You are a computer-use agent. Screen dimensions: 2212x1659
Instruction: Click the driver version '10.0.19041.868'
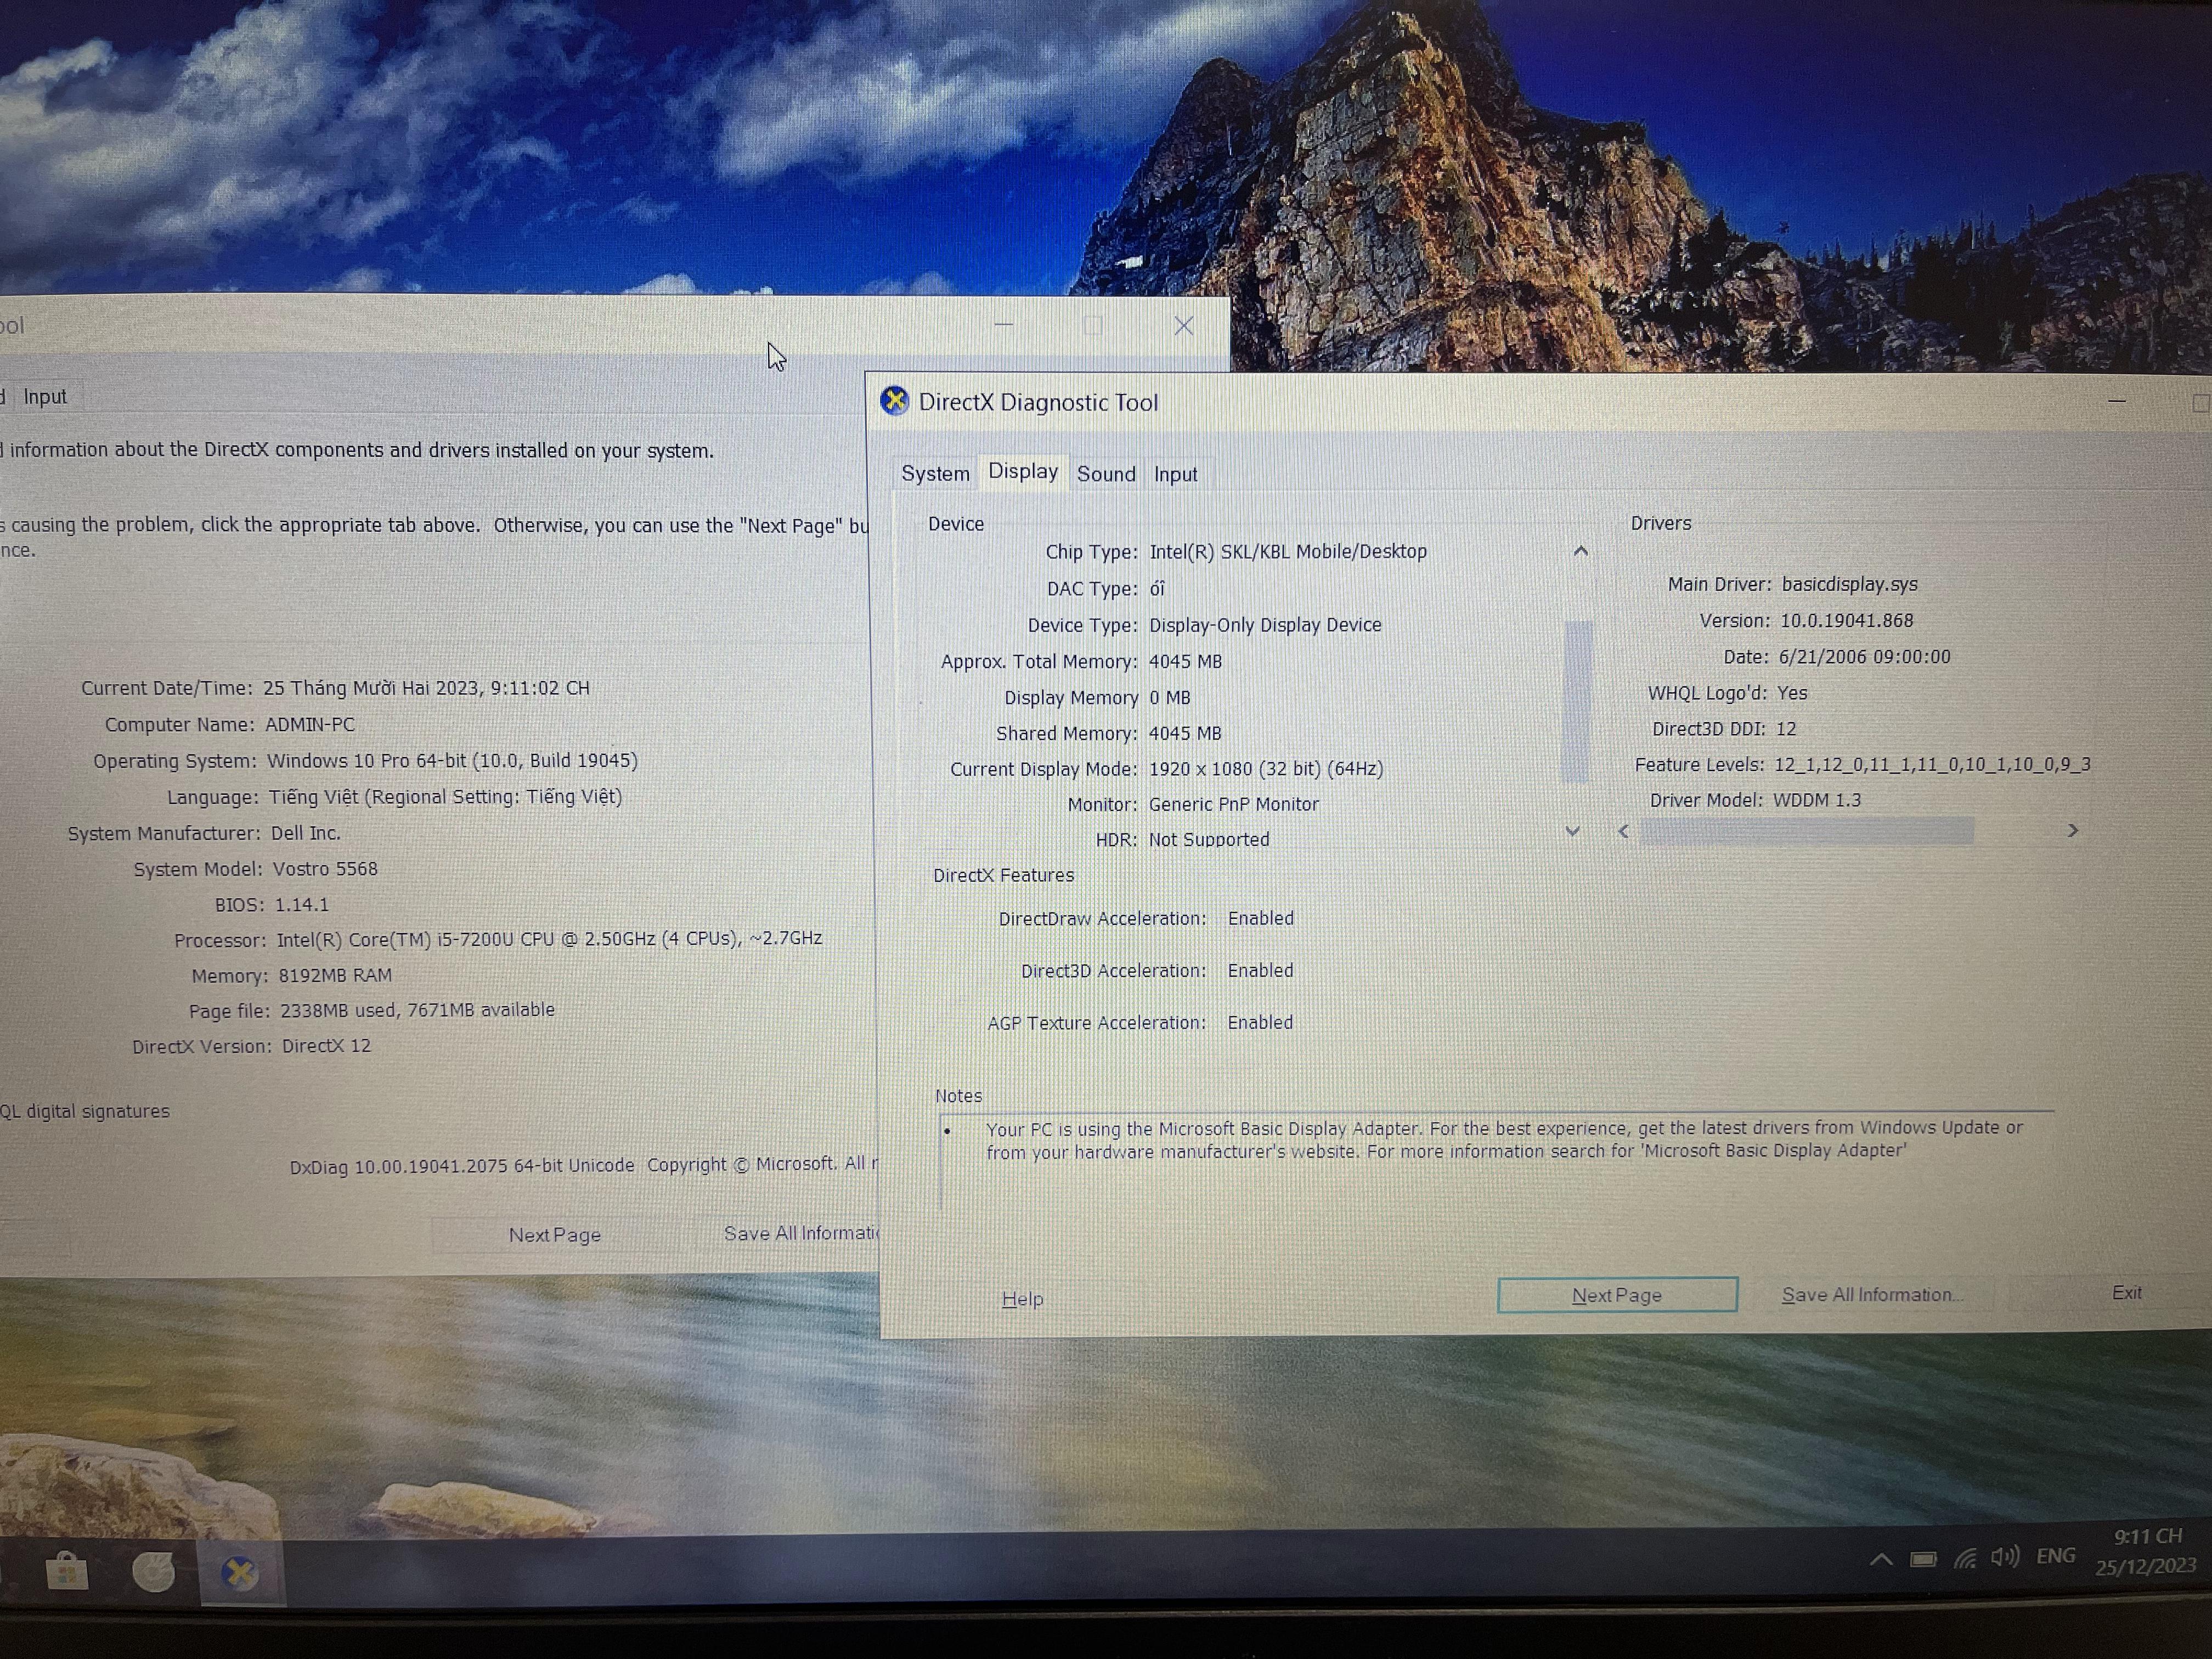pos(1846,620)
